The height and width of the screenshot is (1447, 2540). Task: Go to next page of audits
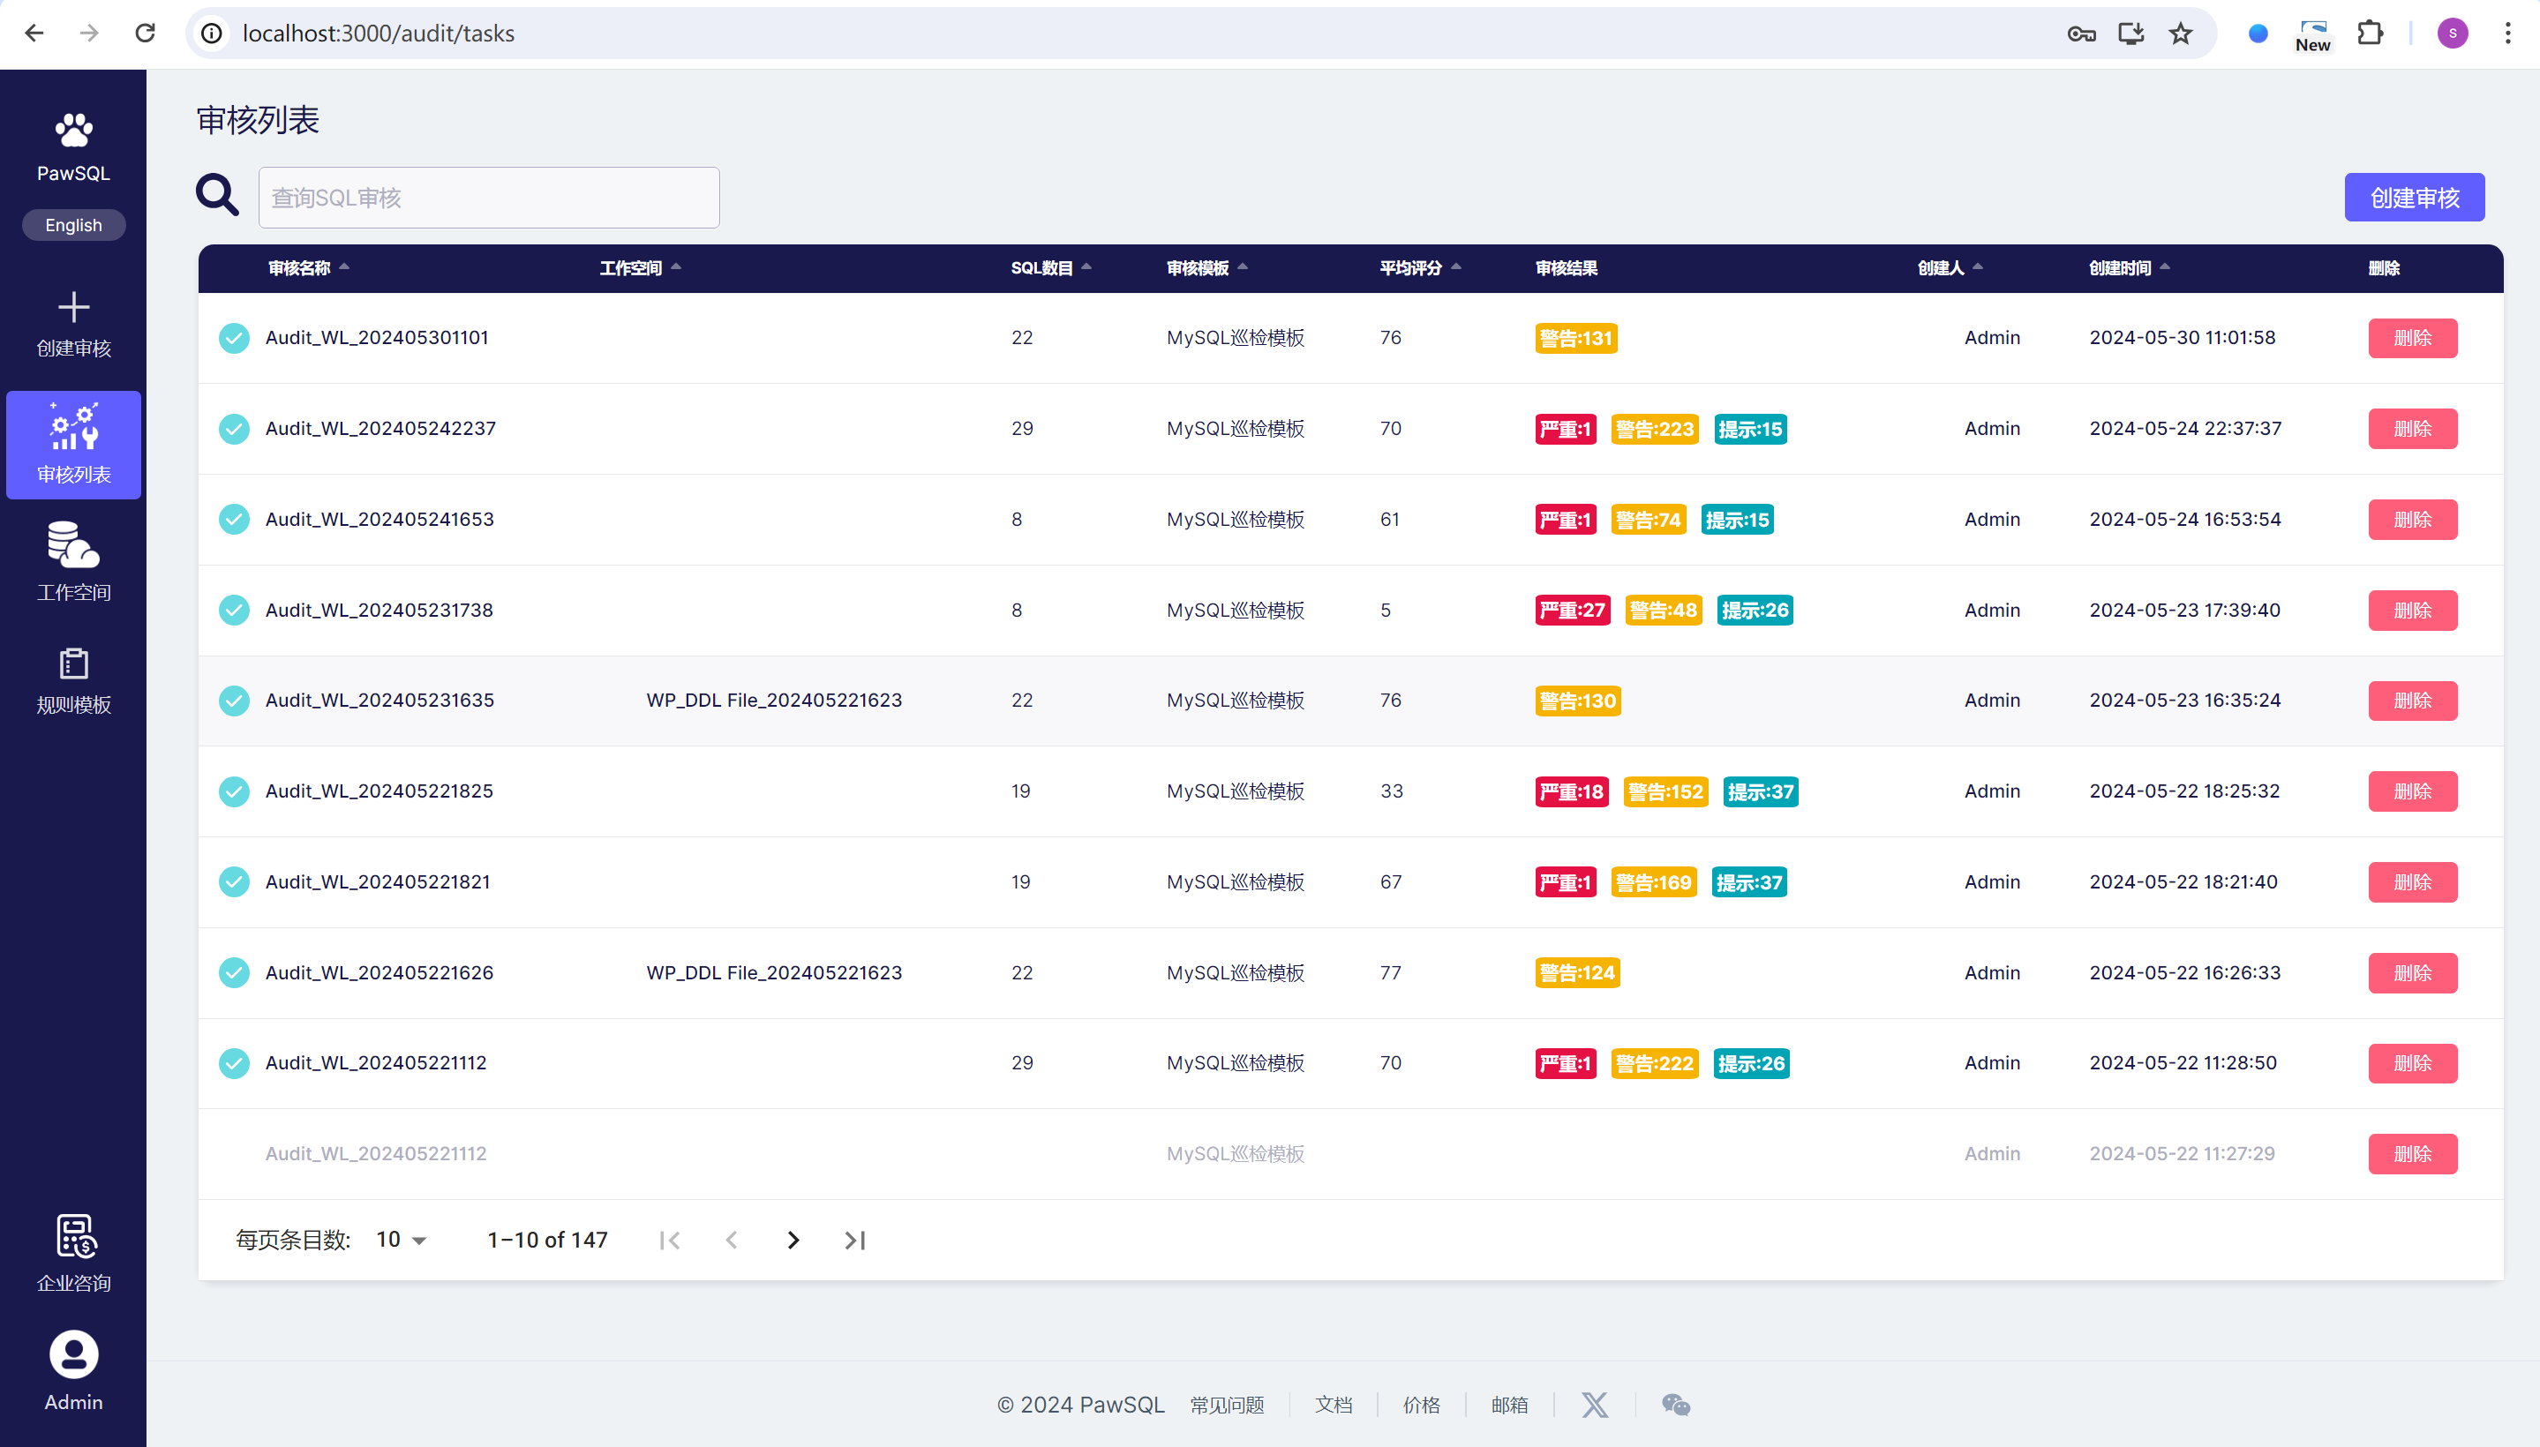pyautogui.click(x=793, y=1241)
